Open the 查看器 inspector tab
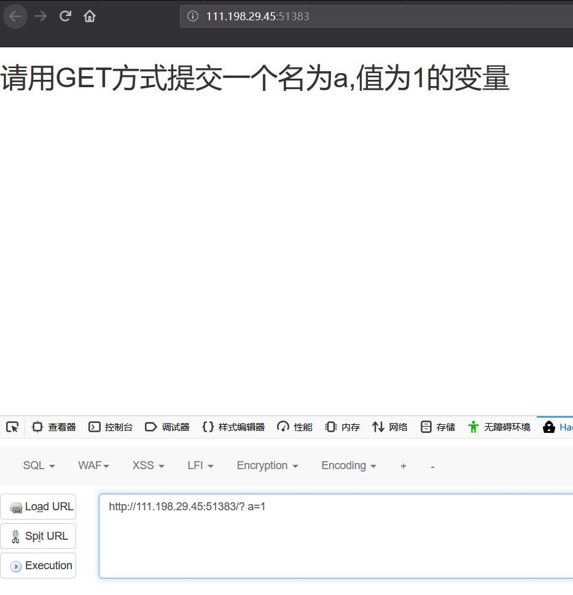This screenshot has width=573, height=595. [x=54, y=427]
